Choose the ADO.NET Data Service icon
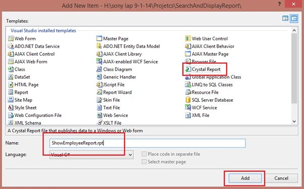This screenshot has width=304, height=189. pos(11,46)
